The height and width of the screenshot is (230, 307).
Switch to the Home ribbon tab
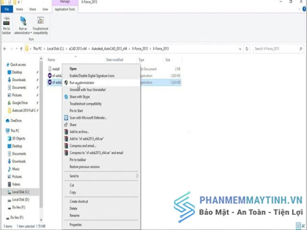[19, 9]
